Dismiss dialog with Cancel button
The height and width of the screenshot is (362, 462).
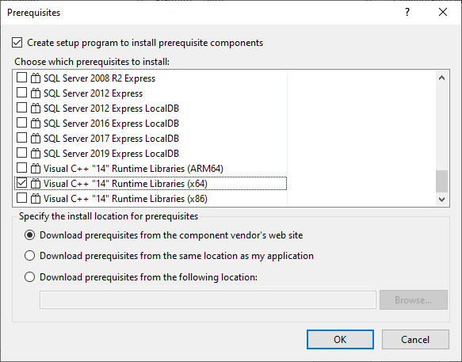point(415,339)
